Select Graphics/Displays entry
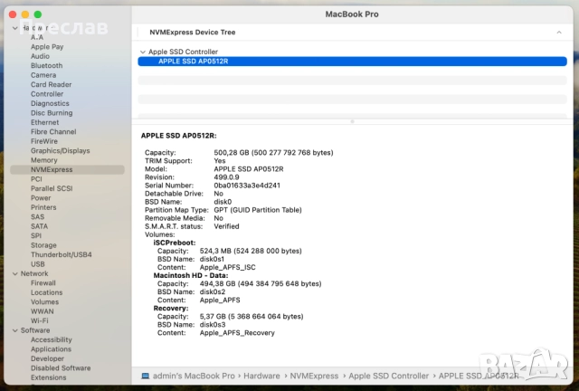Image resolution: width=579 pixels, height=391 pixels. coord(61,151)
